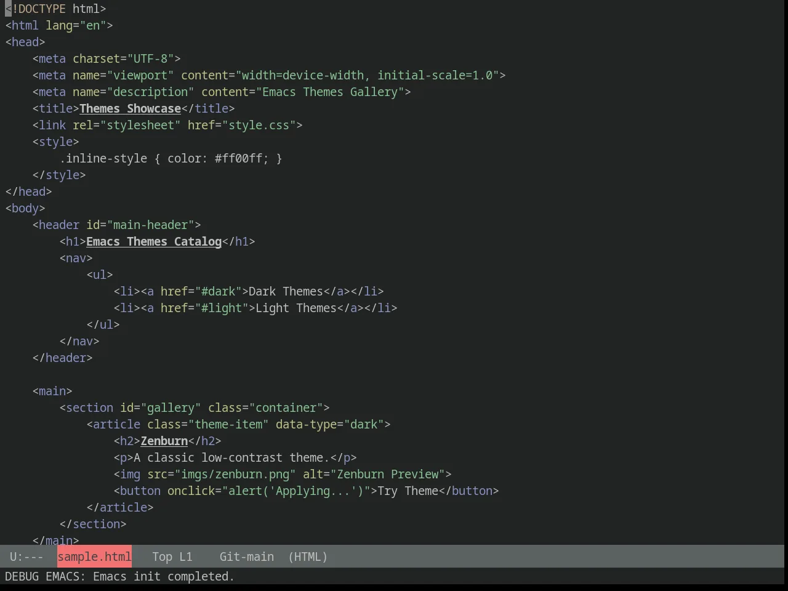Click the opening ul tag
Viewport: 788px width, 591px height.
(x=100, y=275)
